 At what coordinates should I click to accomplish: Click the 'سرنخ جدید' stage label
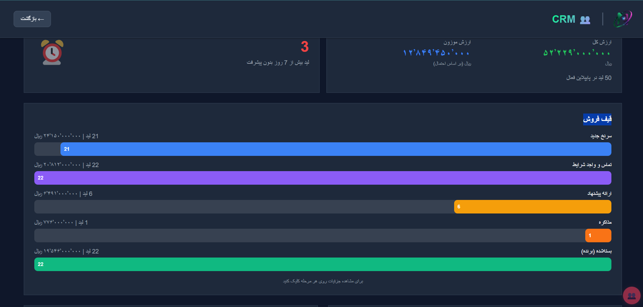(x=601, y=136)
